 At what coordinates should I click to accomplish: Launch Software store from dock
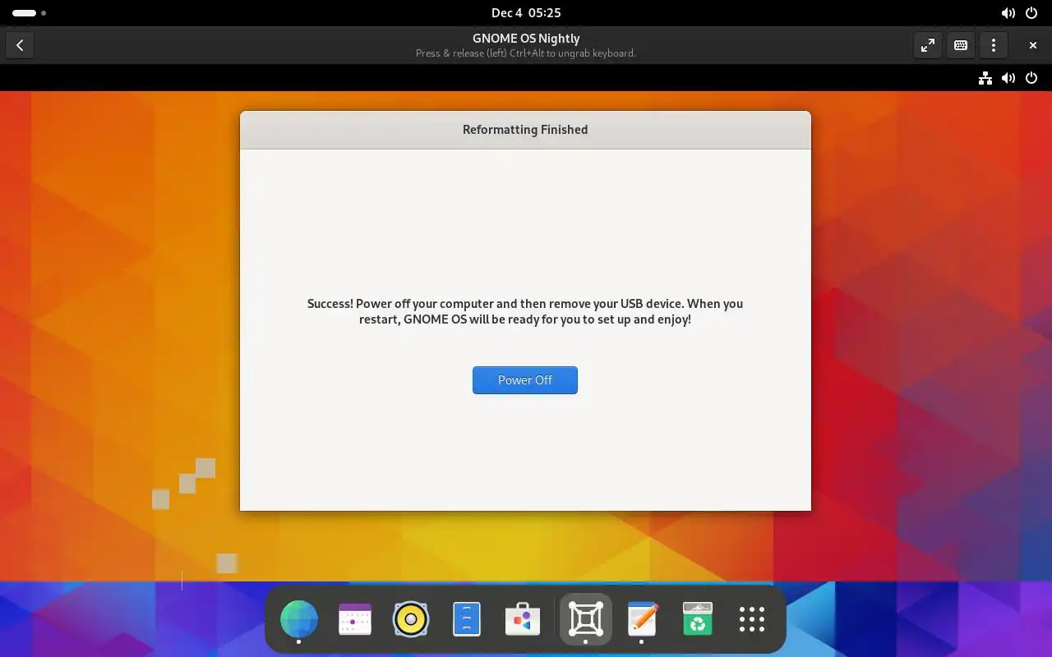coord(523,619)
